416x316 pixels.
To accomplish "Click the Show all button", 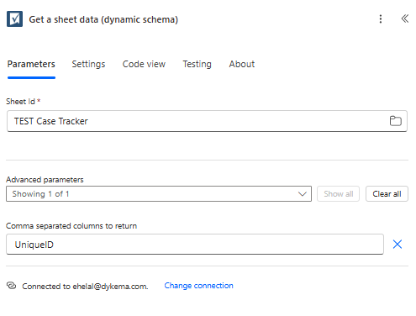I will point(338,194).
